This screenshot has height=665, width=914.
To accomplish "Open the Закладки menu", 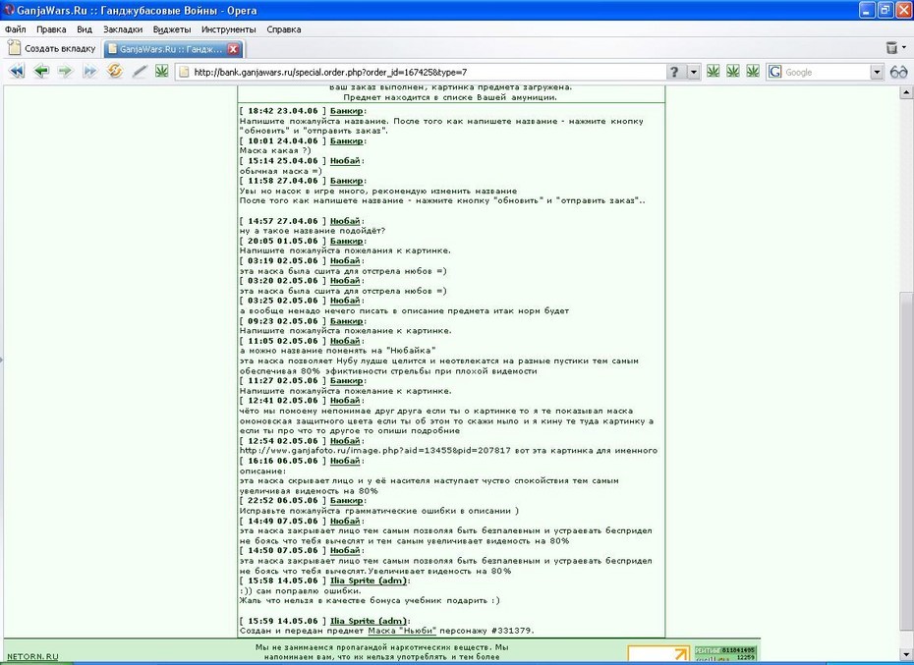I will coord(123,29).
